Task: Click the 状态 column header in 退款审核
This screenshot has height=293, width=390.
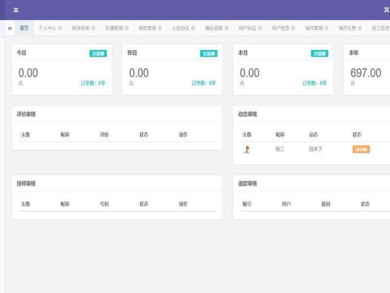Action: pyautogui.click(x=365, y=204)
